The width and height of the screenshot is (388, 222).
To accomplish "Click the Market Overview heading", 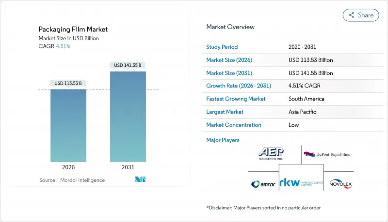I will 230,27.
